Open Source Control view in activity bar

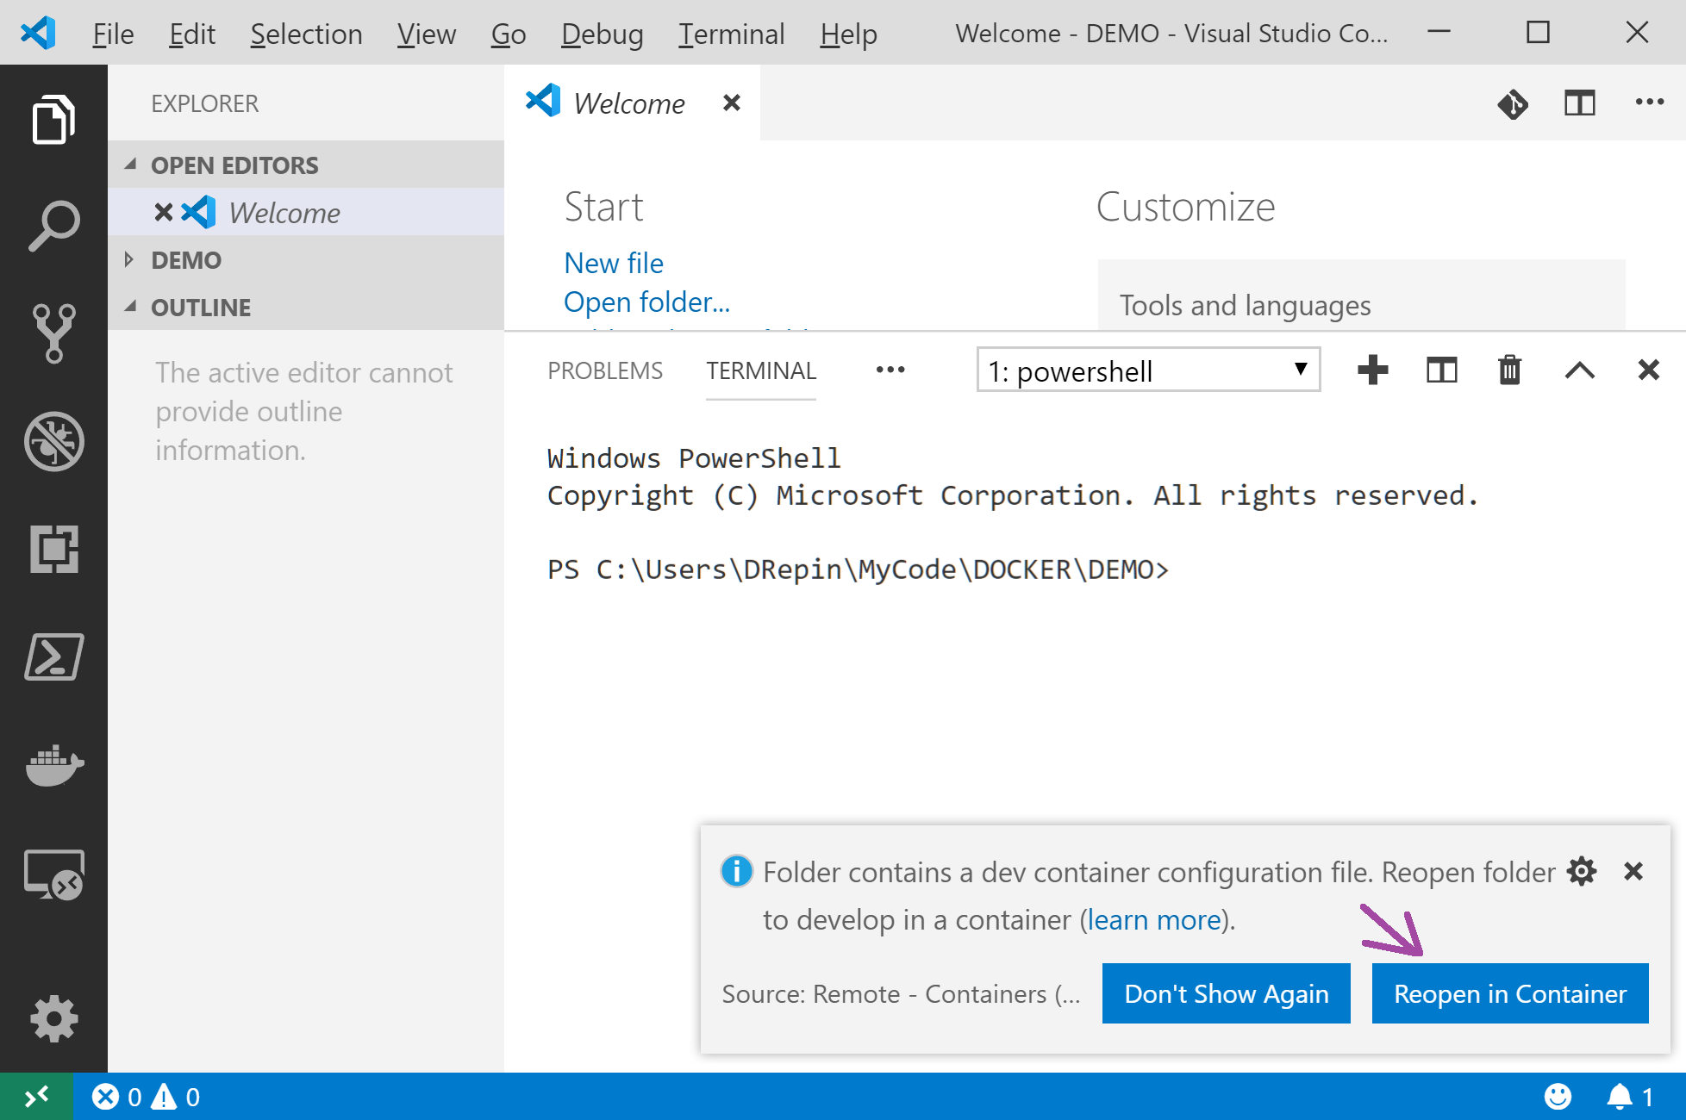tap(53, 333)
